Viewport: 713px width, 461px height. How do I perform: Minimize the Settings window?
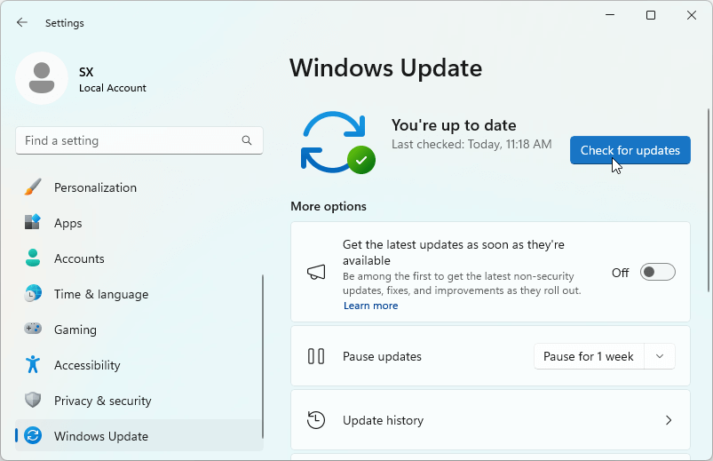click(610, 15)
